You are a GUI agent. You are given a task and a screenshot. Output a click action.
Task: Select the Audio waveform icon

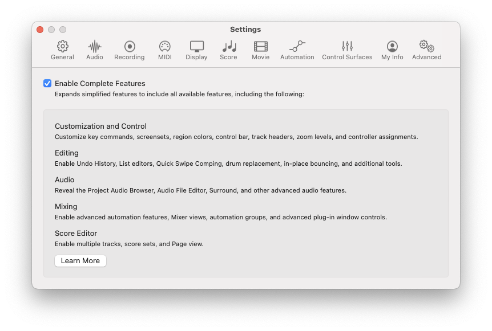(x=95, y=47)
